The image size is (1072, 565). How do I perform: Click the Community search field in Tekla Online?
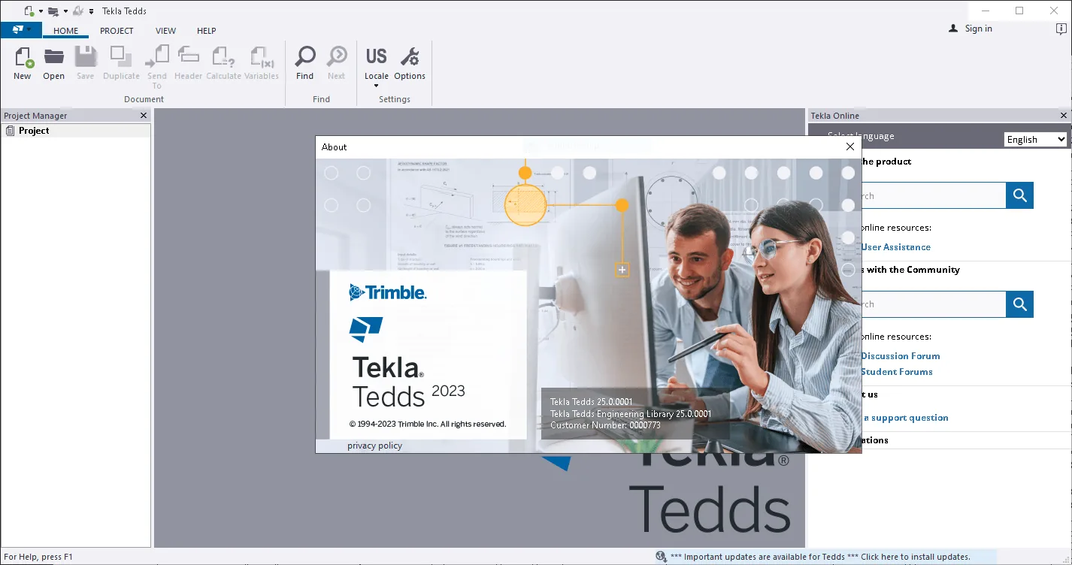pos(933,304)
